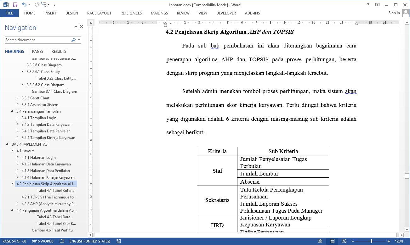The image size is (410, 245).
Task: Click the tab selector at ruler corner
Action: 91,23
